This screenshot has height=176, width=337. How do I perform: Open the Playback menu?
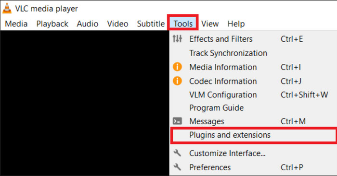tap(52, 24)
